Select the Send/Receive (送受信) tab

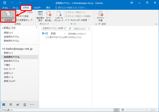point(26,8)
